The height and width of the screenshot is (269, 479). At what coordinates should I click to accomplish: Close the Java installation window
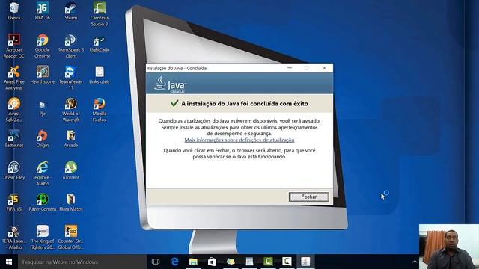click(324, 68)
